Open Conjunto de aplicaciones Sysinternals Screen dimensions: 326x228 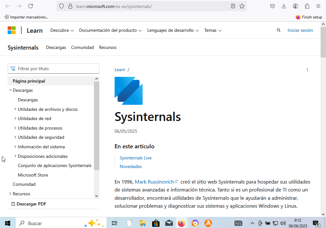pos(55,165)
